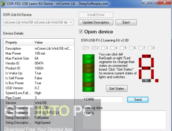
Task: Click the decimal point LED square
Action: [x=157, y=80]
